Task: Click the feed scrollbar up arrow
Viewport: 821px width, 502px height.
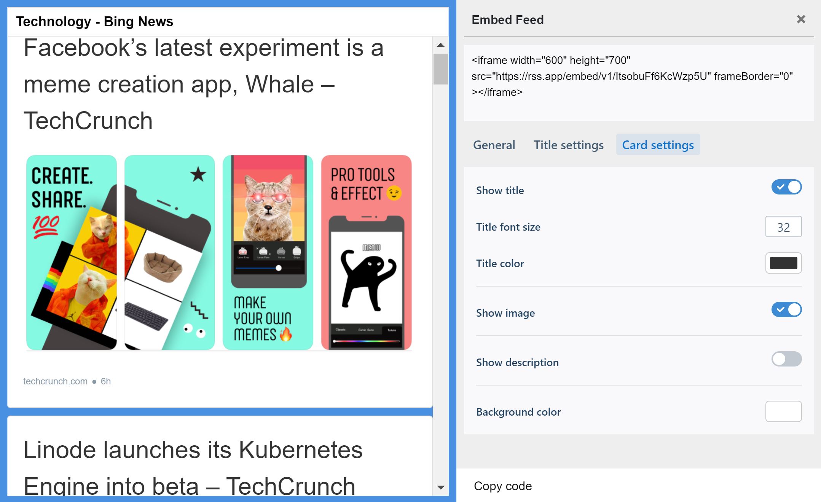Action: pyautogui.click(x=441, y=45)
